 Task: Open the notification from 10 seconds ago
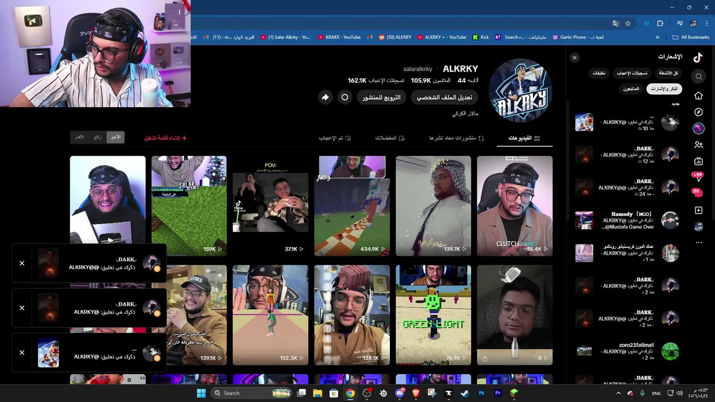click(x=627, y=122)
